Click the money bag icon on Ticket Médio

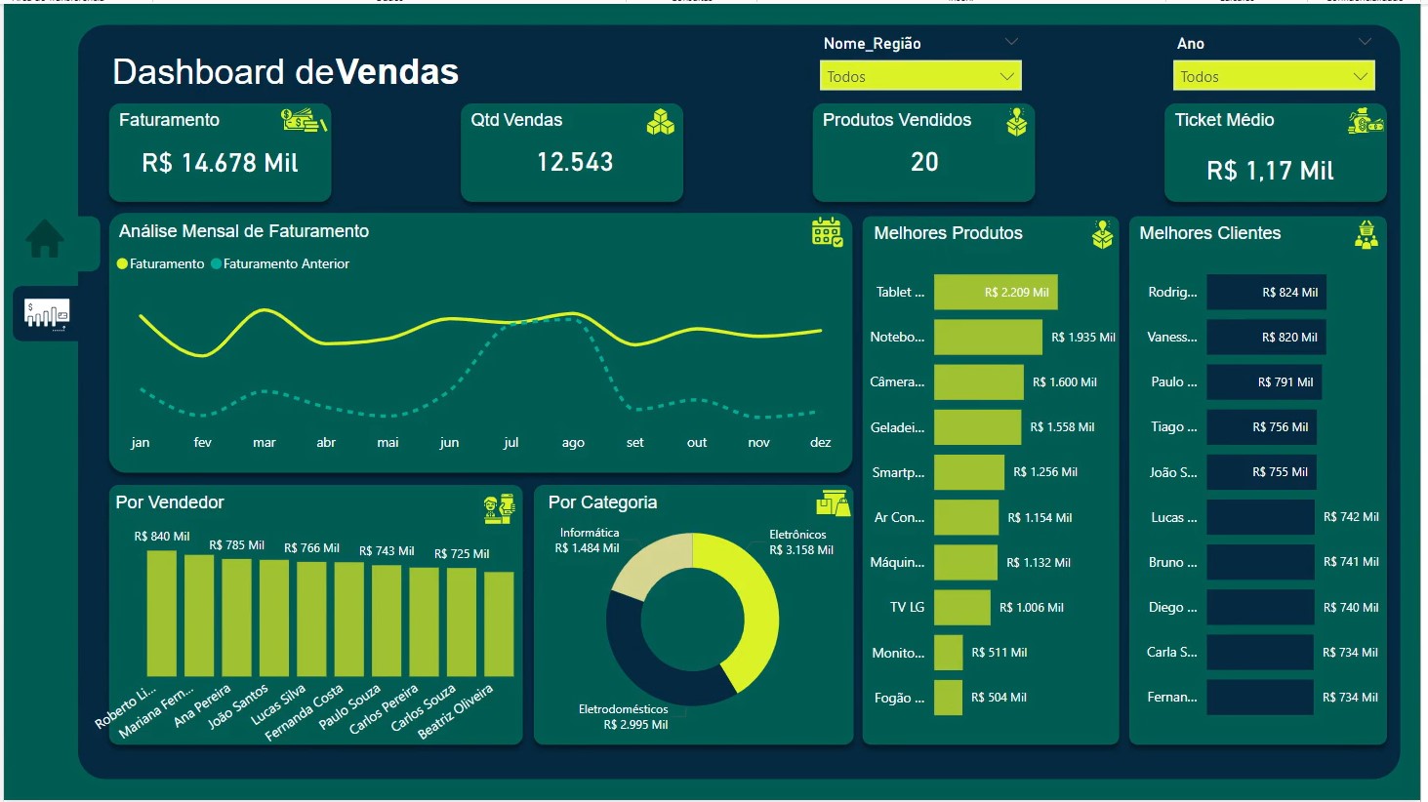(1366, 121)
